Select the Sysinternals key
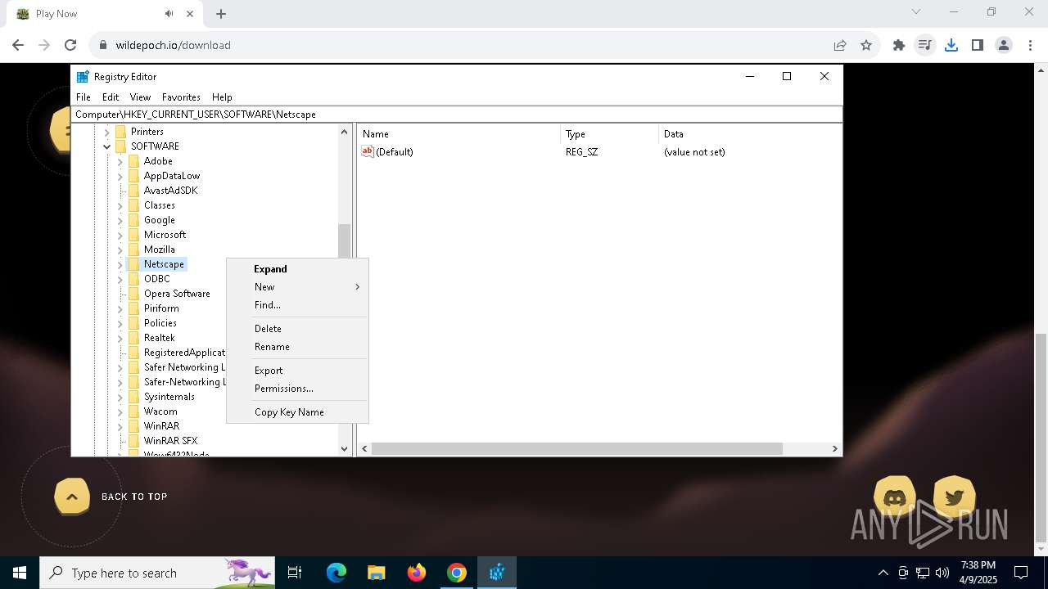Screen dimensions: 1048x589 click(169, 397)
